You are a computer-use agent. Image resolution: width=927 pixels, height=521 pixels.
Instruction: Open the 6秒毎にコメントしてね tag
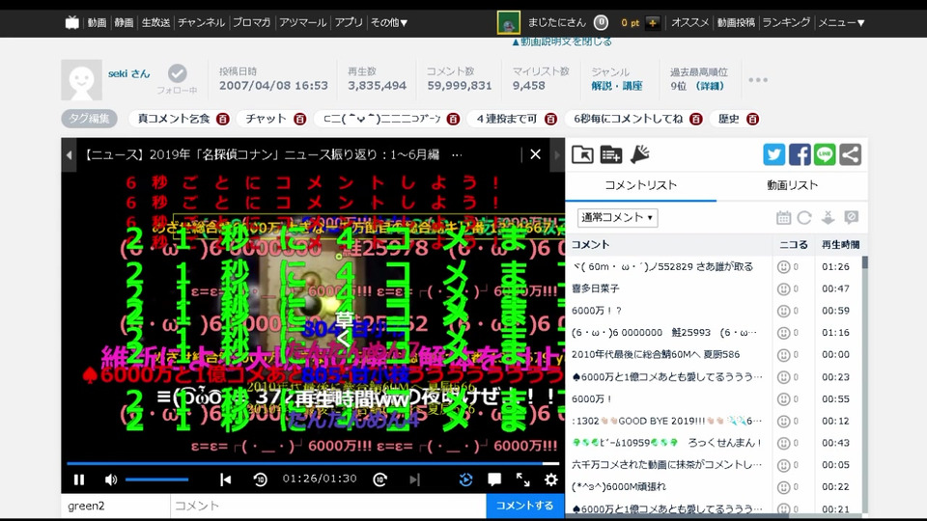pyautogui.click(x=628, y=119)
